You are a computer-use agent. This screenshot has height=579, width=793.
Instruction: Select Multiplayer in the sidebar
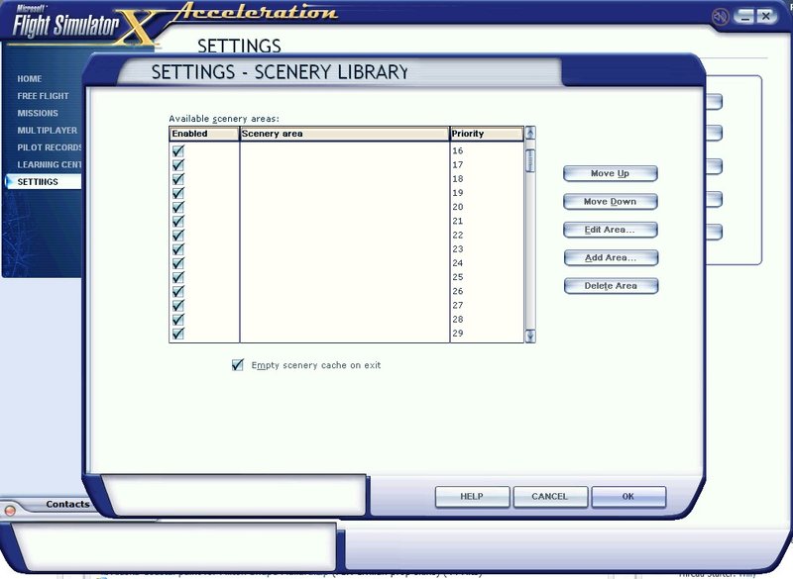click(x=47, y=131)
